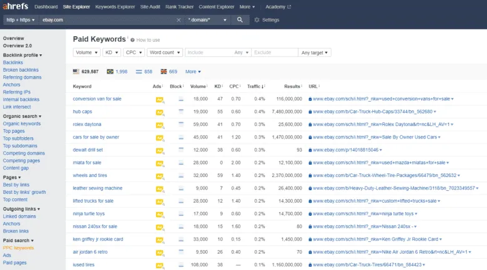Click the Academy external link icon
This screenshot has width=487, height=270.
289,7
